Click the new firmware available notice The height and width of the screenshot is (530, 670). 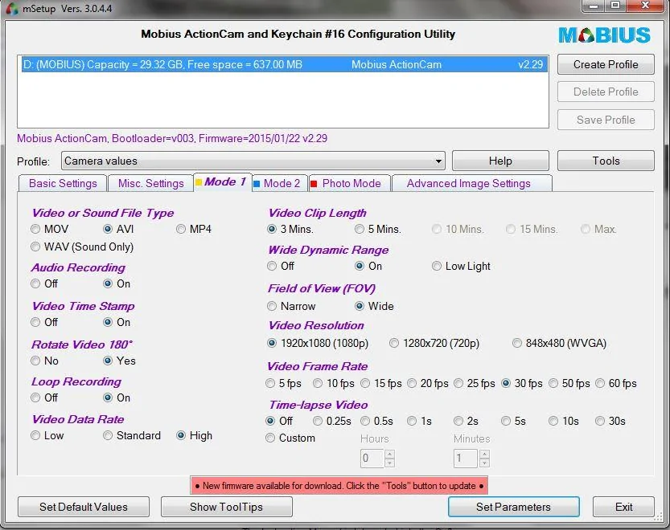(x=339, y=486)
